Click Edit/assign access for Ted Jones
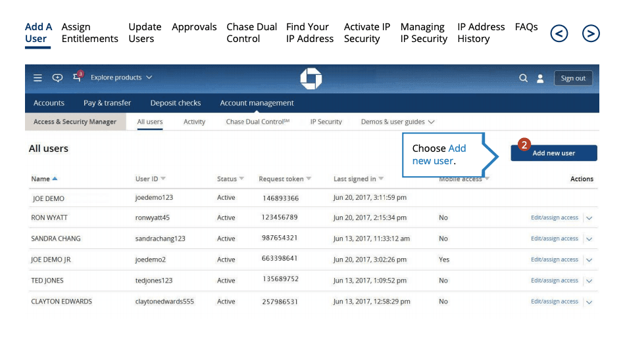Screen dimensions: 625x364 click(x=554, y=281)
